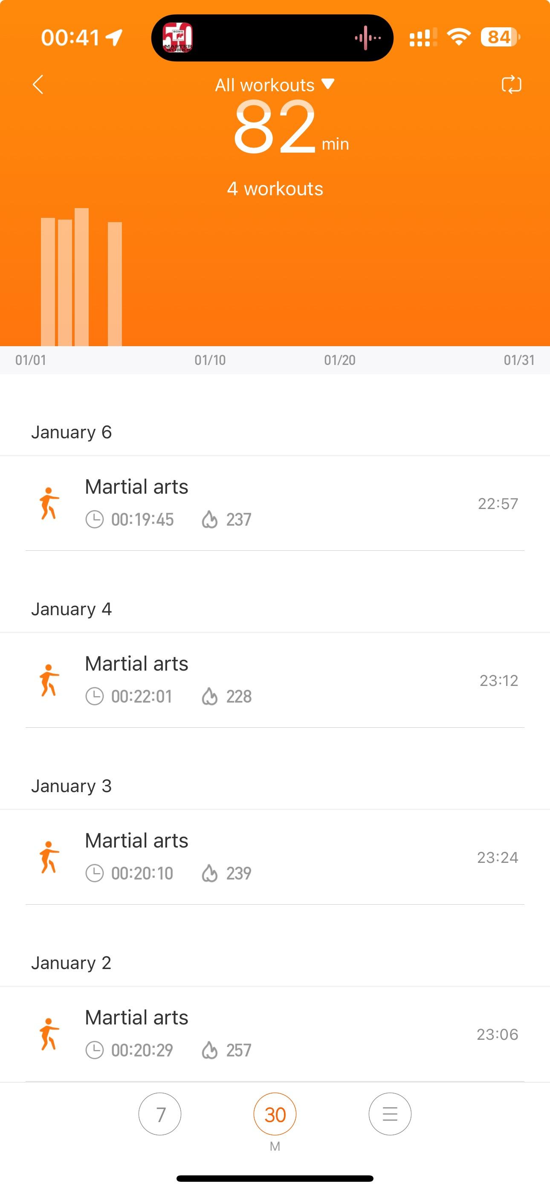
Task: Open January 3 Martial arts workout
Action: tap(275, 857)
